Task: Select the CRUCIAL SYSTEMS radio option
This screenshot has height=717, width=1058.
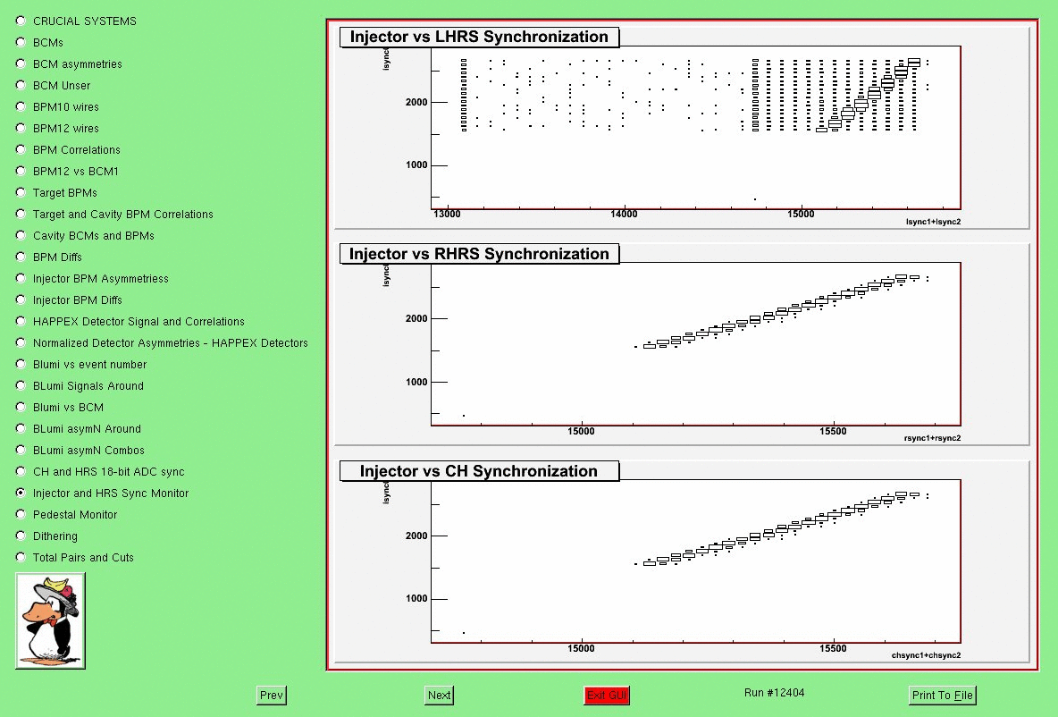Action: 21,21
